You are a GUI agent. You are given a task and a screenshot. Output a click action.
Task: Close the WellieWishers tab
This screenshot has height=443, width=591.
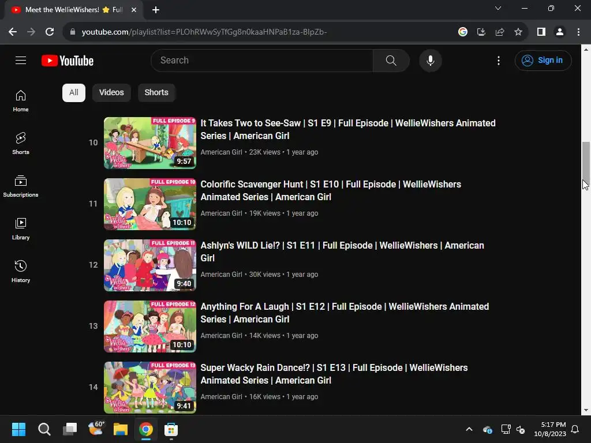tap(134, 10)
